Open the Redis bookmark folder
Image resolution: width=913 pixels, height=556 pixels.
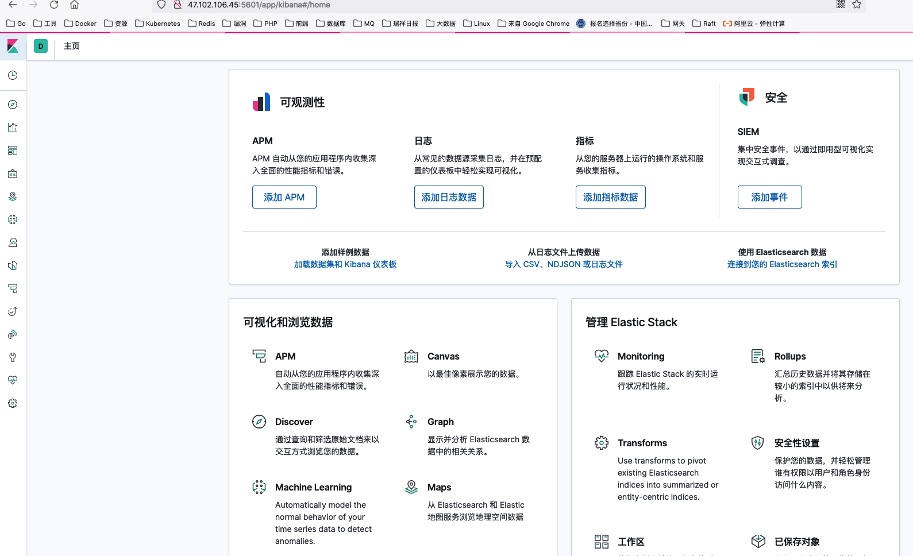(202, 24)
